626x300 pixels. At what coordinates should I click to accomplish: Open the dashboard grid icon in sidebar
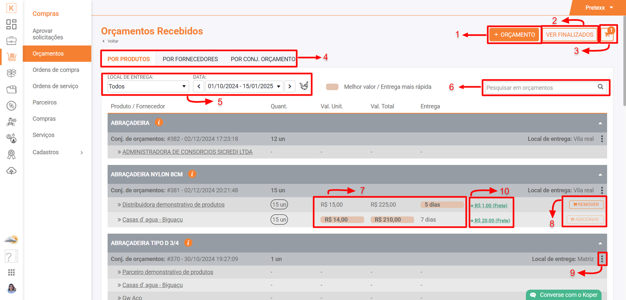[11, 24]
